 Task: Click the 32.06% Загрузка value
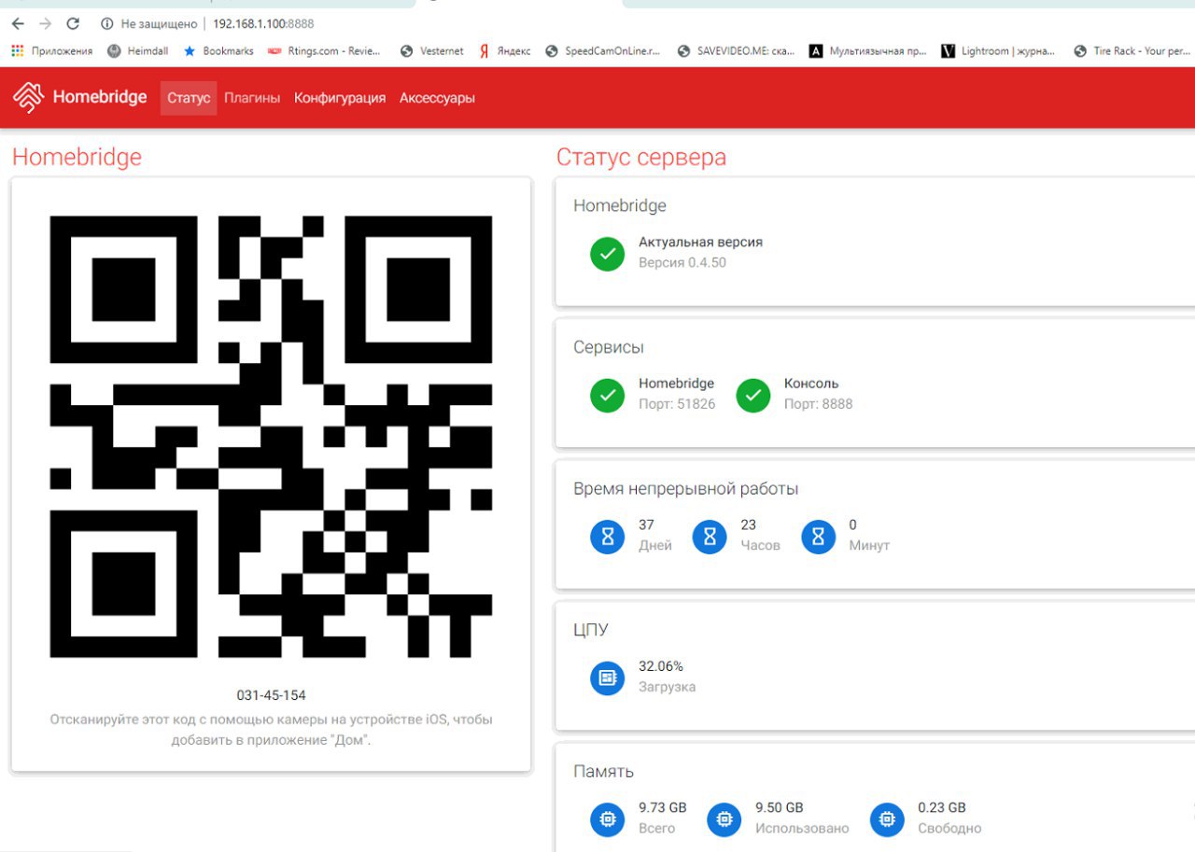click(x=661, y=666)
